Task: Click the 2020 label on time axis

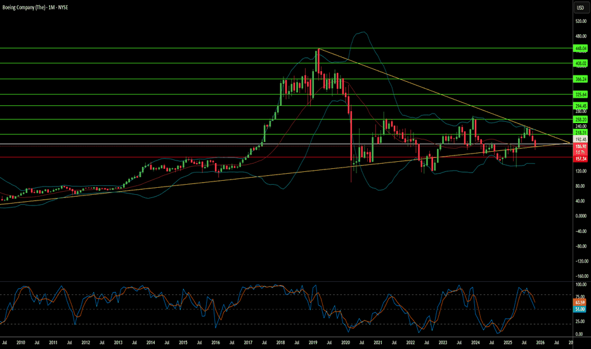Action: [346, 343]
